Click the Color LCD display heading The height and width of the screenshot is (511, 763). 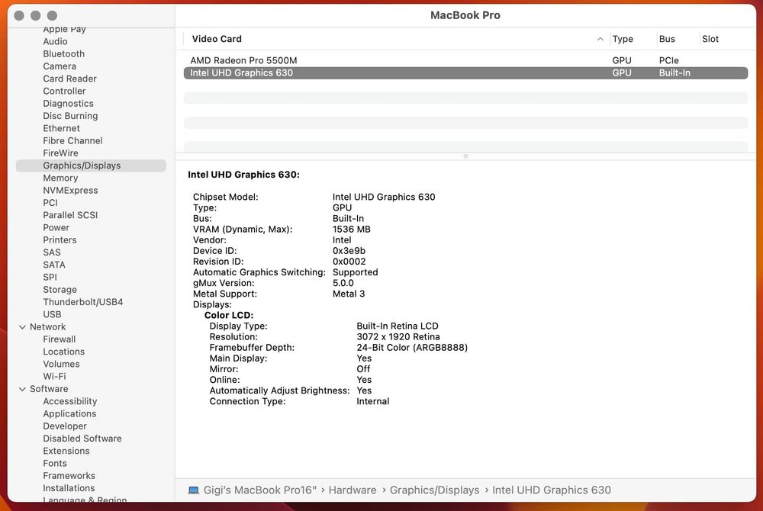229,315
